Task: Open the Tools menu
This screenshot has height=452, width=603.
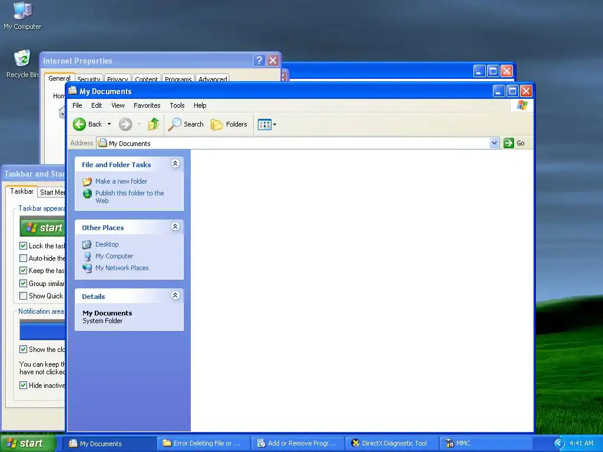Action: point(177,105)
